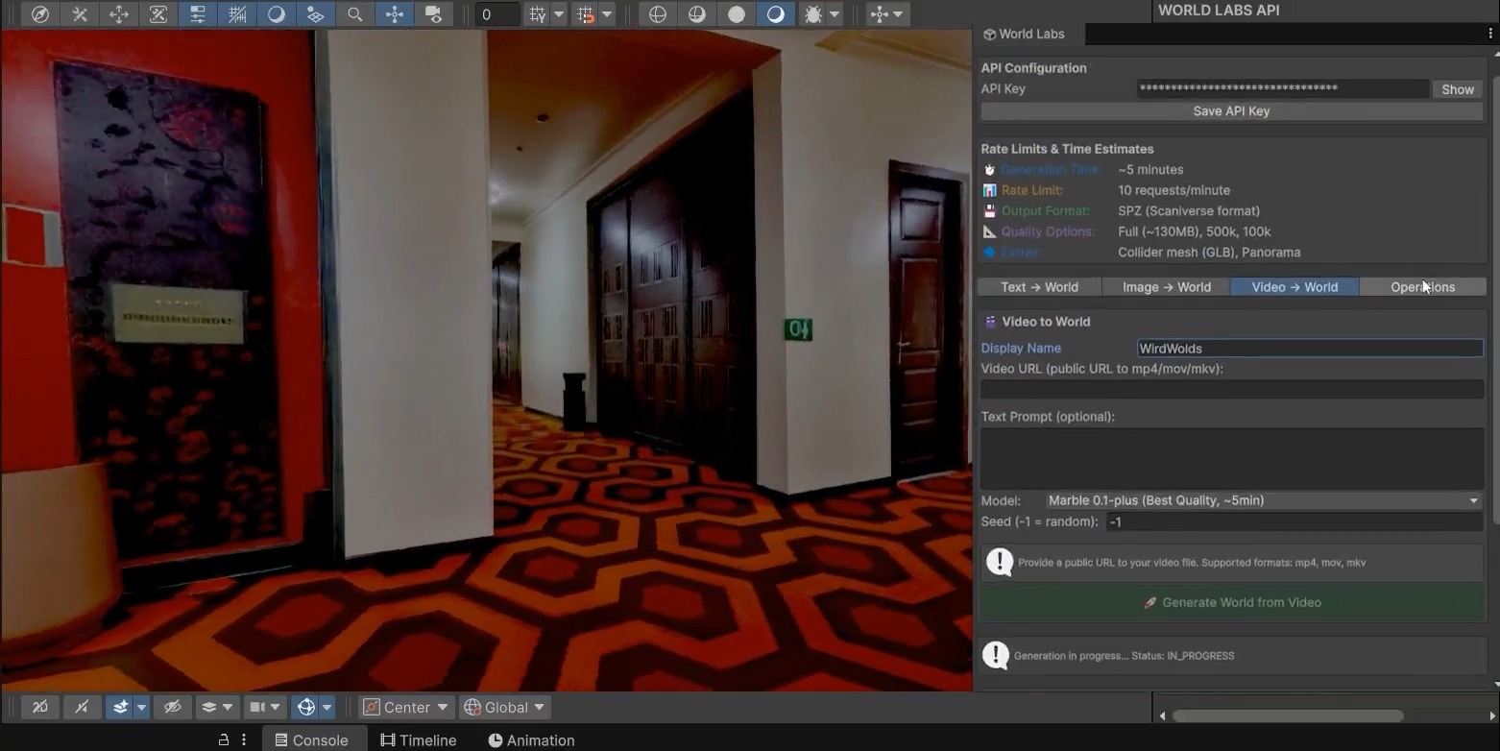Image resolution: width=1500 pixels, height=751 pixels.
Task: Switch to the Animation tab
Action: (531, 739)
